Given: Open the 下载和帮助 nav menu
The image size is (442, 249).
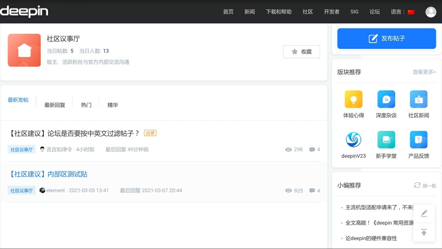Looking at the screenshot, I should 279,12.
